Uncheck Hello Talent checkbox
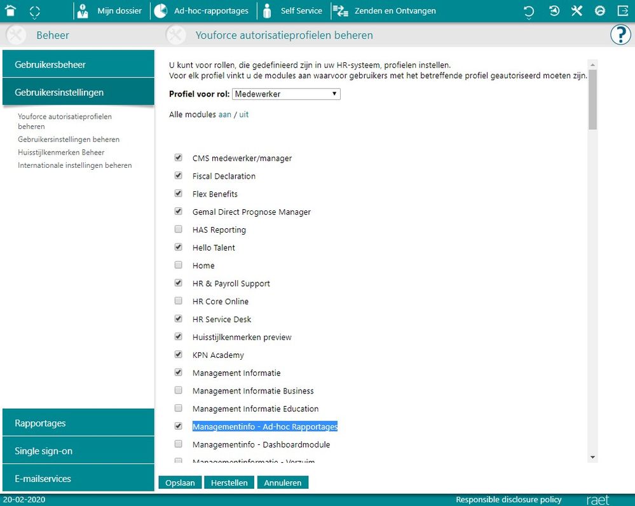This screenshot has height=506, width=635. (178, 247)
